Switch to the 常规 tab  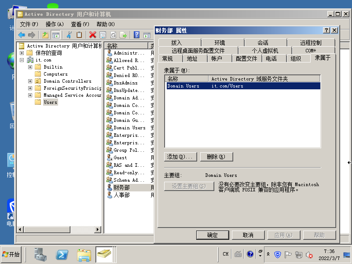point(168,59)
